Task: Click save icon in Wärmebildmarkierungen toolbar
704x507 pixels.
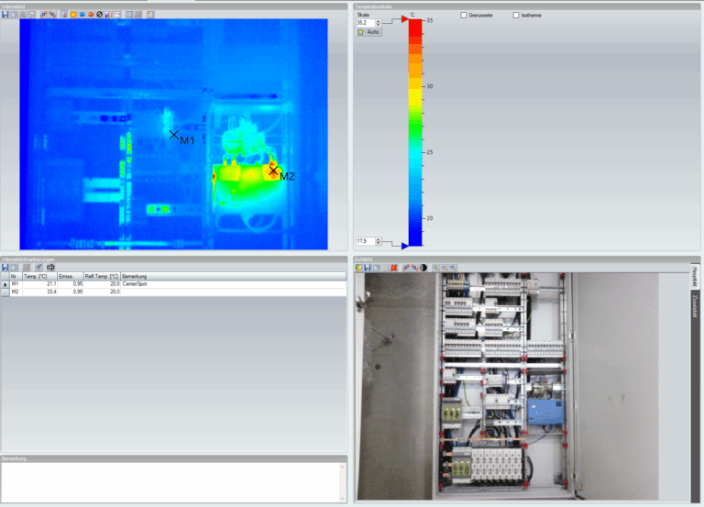Action: (x=5, y=267)
